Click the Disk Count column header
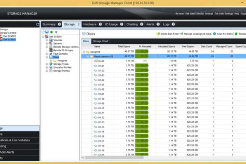Screen dimensions: 246x164 tap(206, 47)
